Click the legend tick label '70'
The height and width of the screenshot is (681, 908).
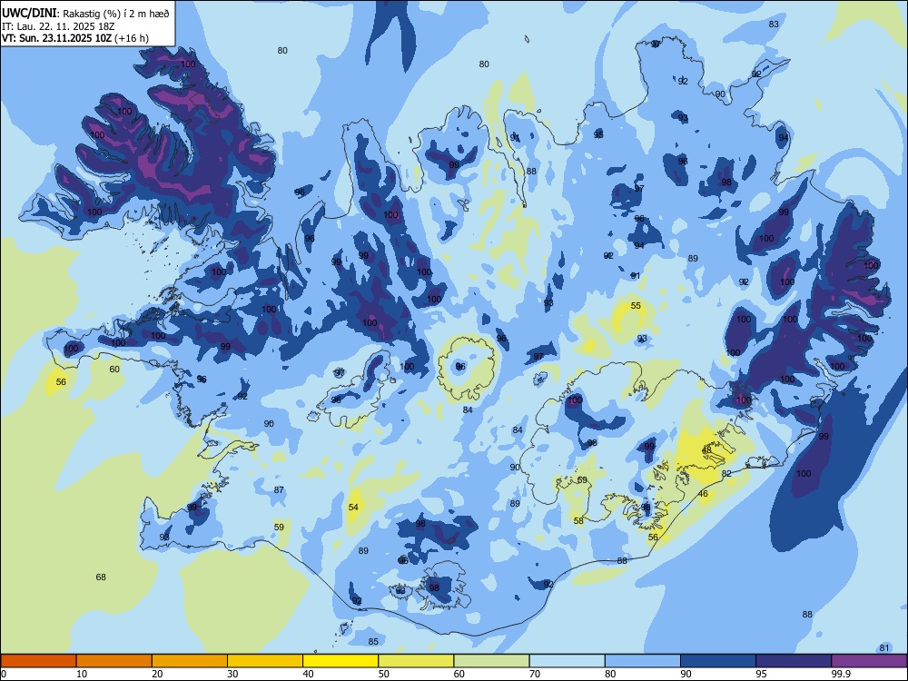535,674
